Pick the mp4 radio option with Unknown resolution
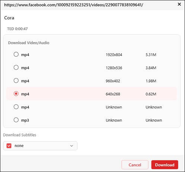The width and height of the screenshot is (185, 172). click(x=16, y=107)
